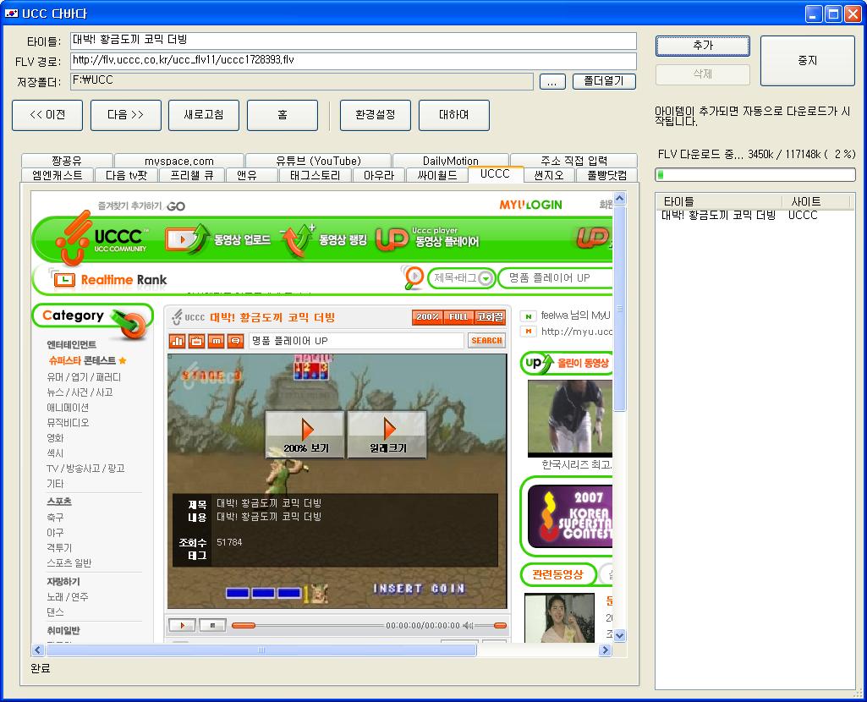Open the 한국시리즈 video thumbnail

[x=570, y=417]
